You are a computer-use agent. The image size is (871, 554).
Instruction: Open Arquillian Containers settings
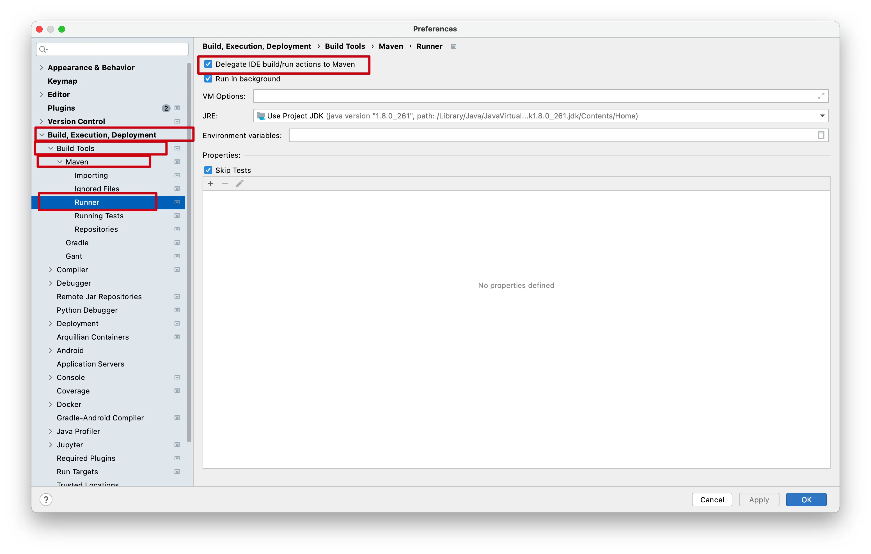tap(93, 337)
